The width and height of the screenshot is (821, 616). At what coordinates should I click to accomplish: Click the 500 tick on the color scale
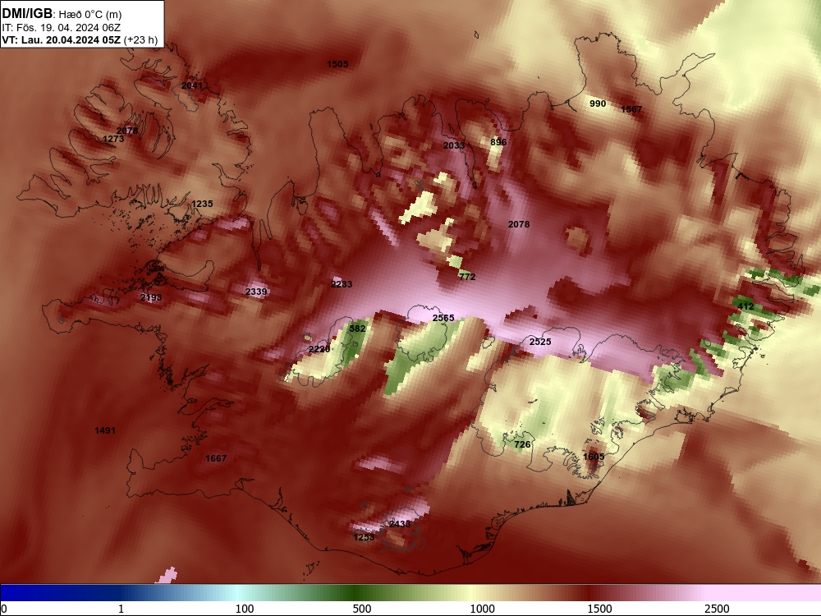click(x=362, y=609)
